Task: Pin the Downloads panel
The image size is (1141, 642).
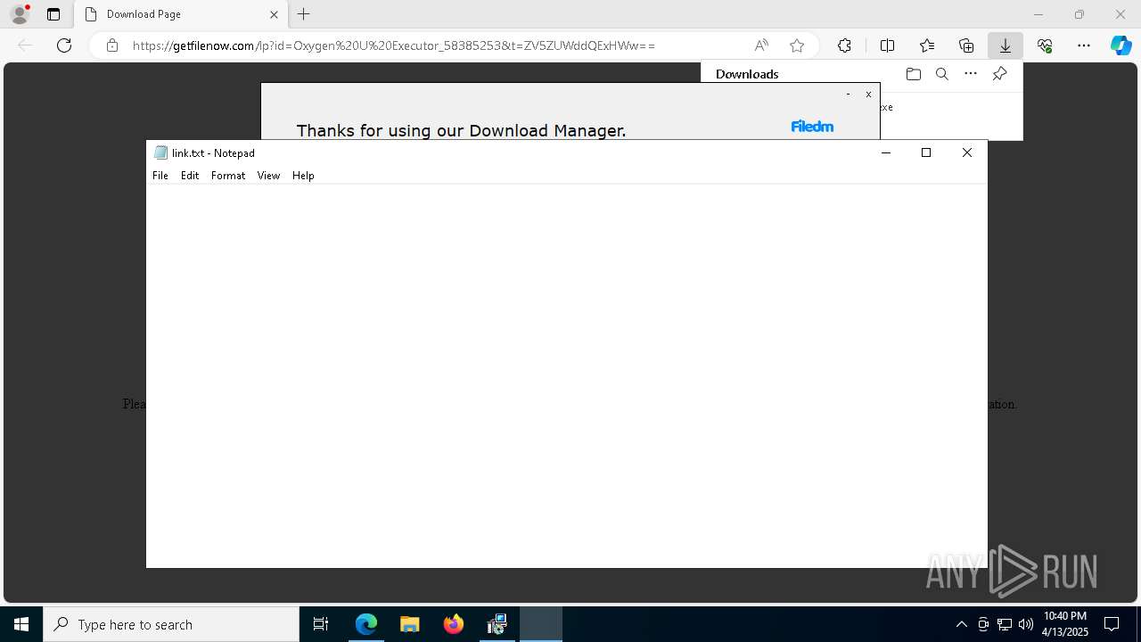Action: (x=999, y=74)
